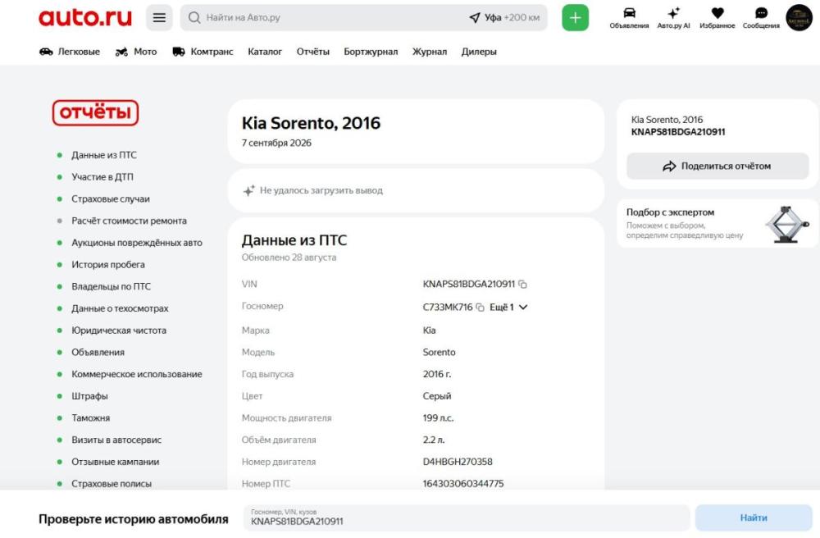
Task: Open the Подбор с экспертом card
Action: (x=717, y=223)
